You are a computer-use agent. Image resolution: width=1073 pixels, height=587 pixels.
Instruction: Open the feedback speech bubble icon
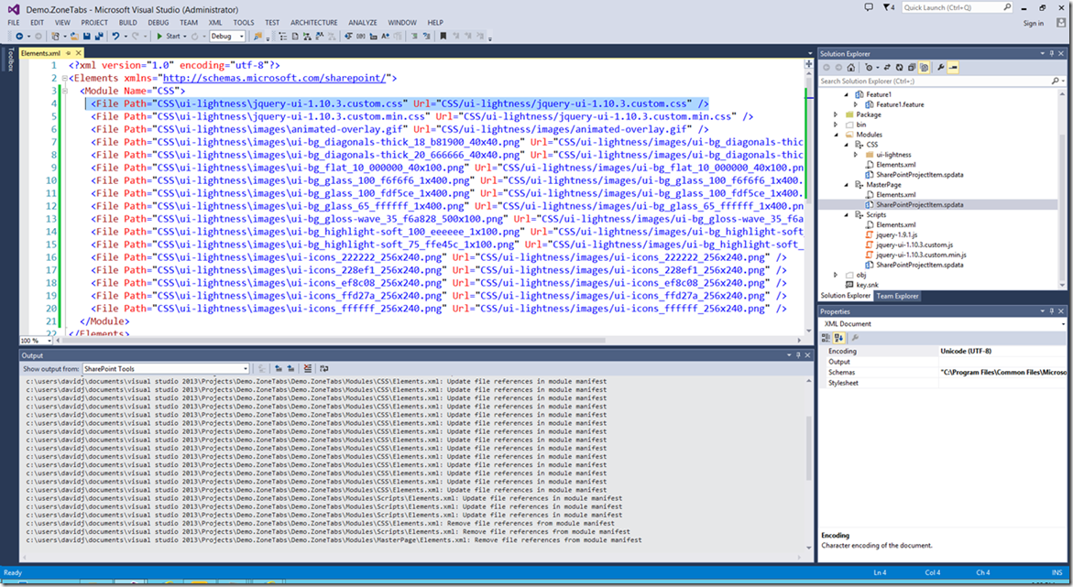[869, 7]
